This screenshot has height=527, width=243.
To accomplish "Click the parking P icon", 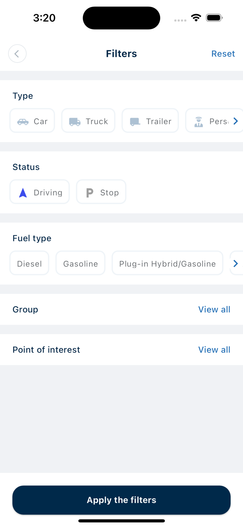I will click(x=90, y=193).
